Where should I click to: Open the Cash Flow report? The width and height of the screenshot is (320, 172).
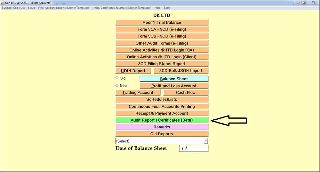click(x=186, y=93)
